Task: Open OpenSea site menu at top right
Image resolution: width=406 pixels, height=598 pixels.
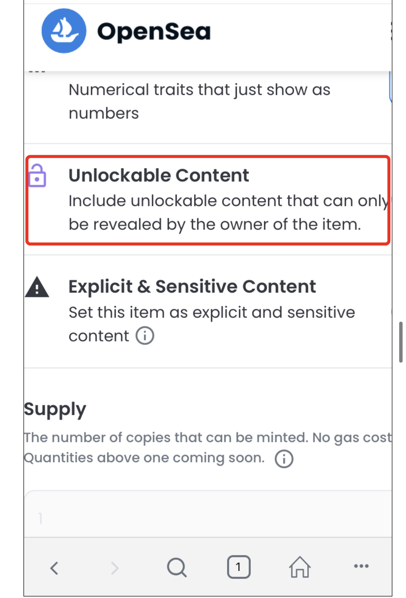Action: click(390, 31)
